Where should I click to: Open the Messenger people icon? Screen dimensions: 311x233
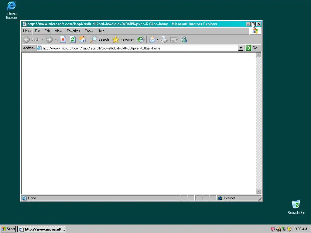pos(184,39)
